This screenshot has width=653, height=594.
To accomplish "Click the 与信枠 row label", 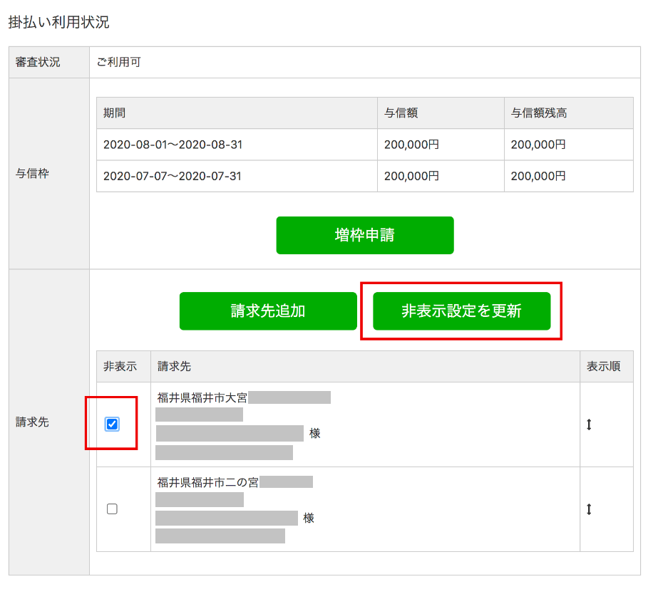I will coord(32,173).
